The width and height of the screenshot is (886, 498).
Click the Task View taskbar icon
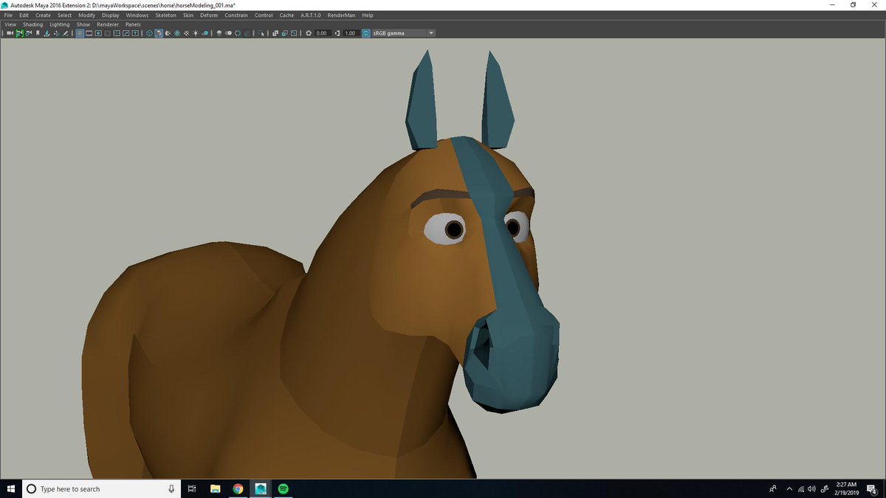192,488
